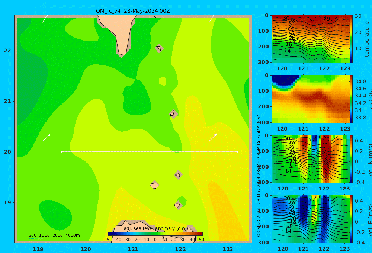Click the vertical CSIRO BoM OceanMAPS copyright text
372x253 pixels.
click(259, 176)
